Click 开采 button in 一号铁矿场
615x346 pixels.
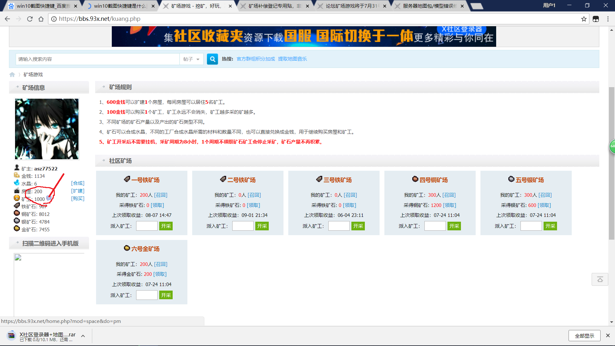(166, 226)
